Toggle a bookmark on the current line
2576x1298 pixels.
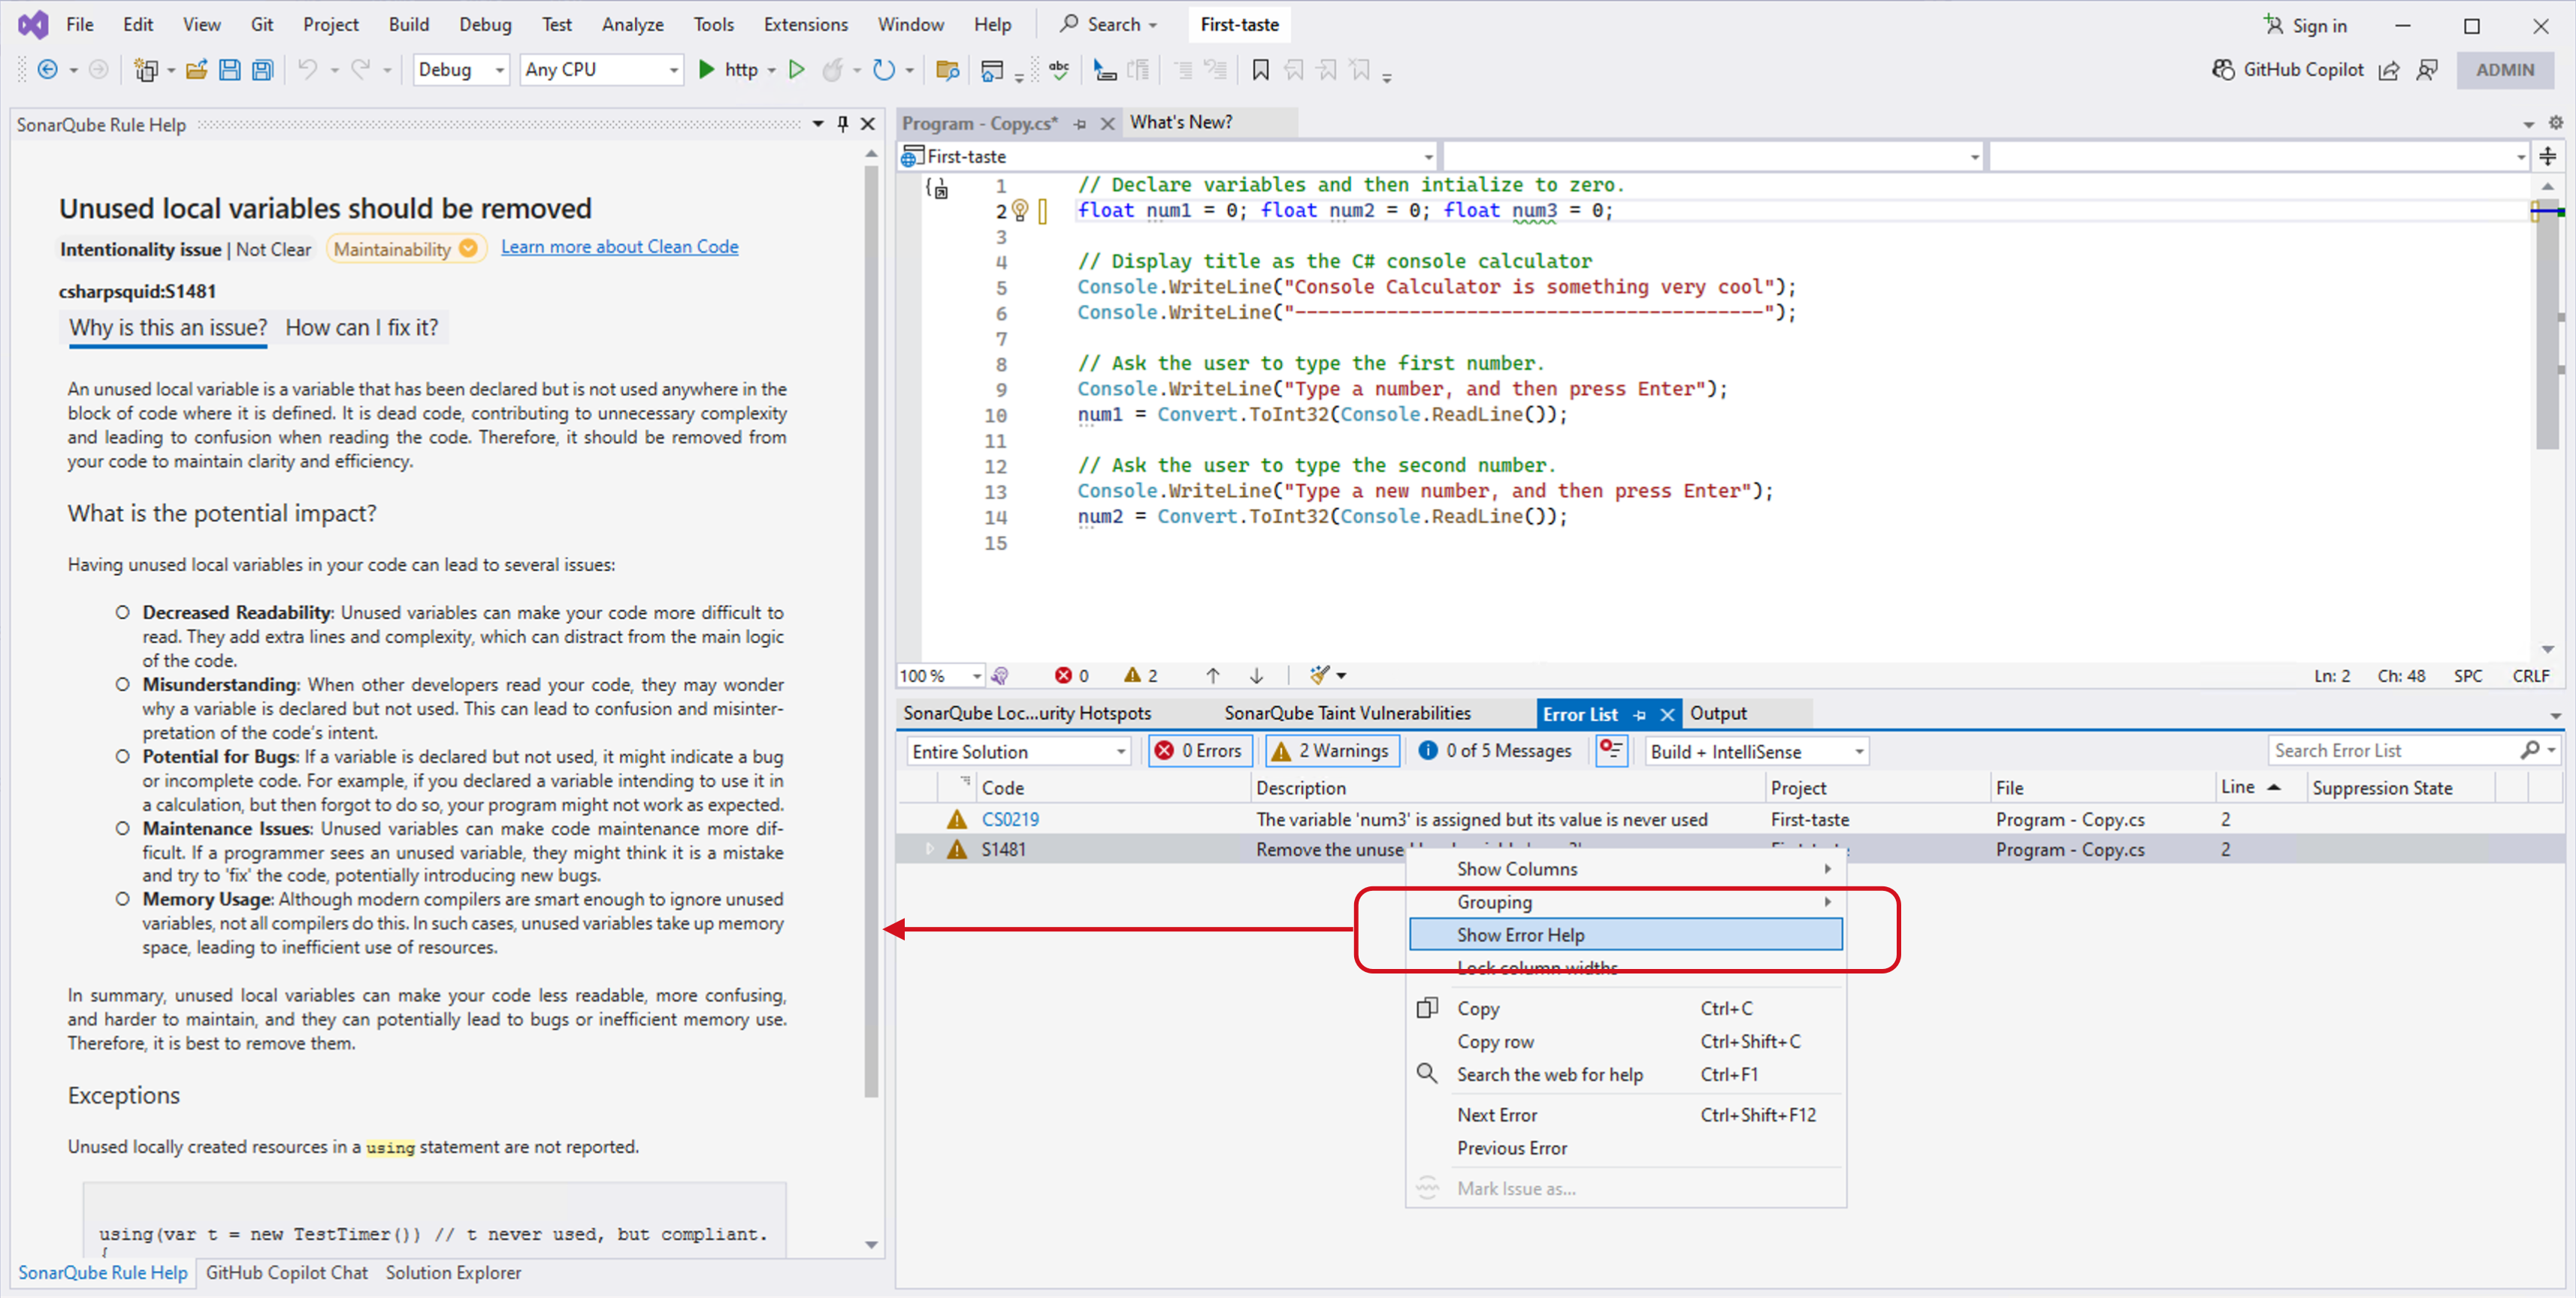[1261, 70]
